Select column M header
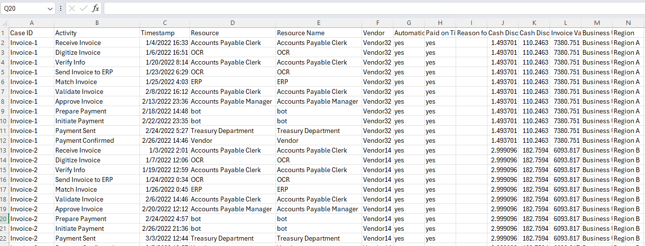Screen dimensions: 645x246 pyautogui.click(x=597, y=22)
